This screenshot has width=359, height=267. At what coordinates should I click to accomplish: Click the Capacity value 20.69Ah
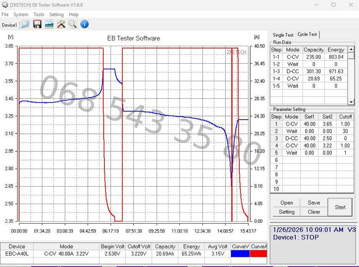click(x=165, y=254)
